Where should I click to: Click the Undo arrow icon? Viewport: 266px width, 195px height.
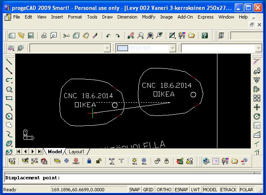[x=108, y=36]
